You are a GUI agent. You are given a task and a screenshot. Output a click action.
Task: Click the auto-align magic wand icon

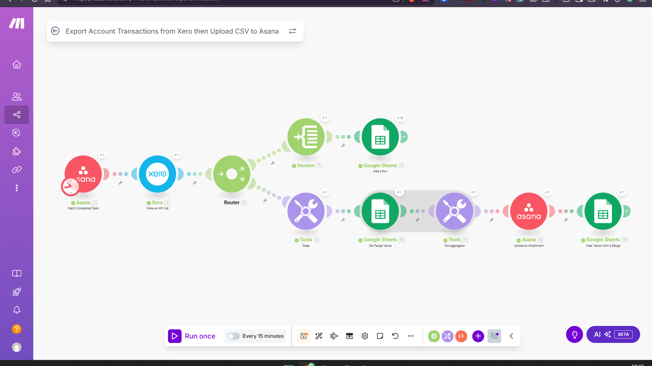319,336
